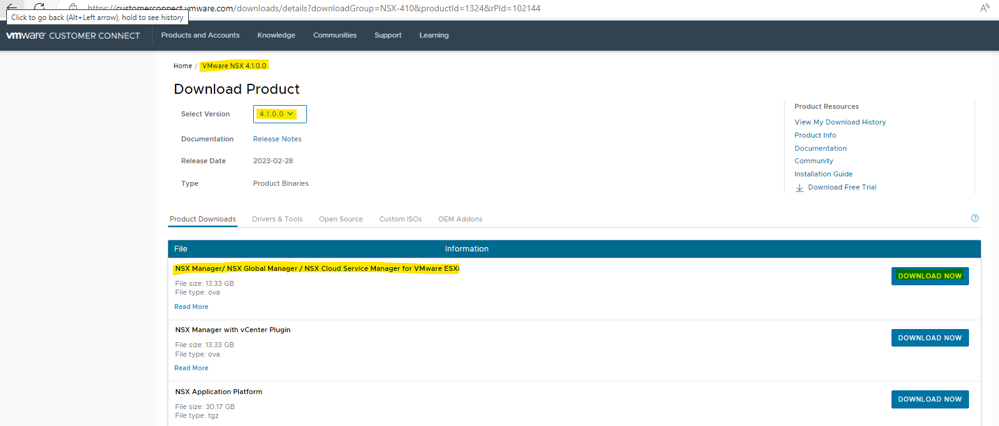Open View My Download History link
Viewport: 999px width, 426px height.
[x=840, y=123]
